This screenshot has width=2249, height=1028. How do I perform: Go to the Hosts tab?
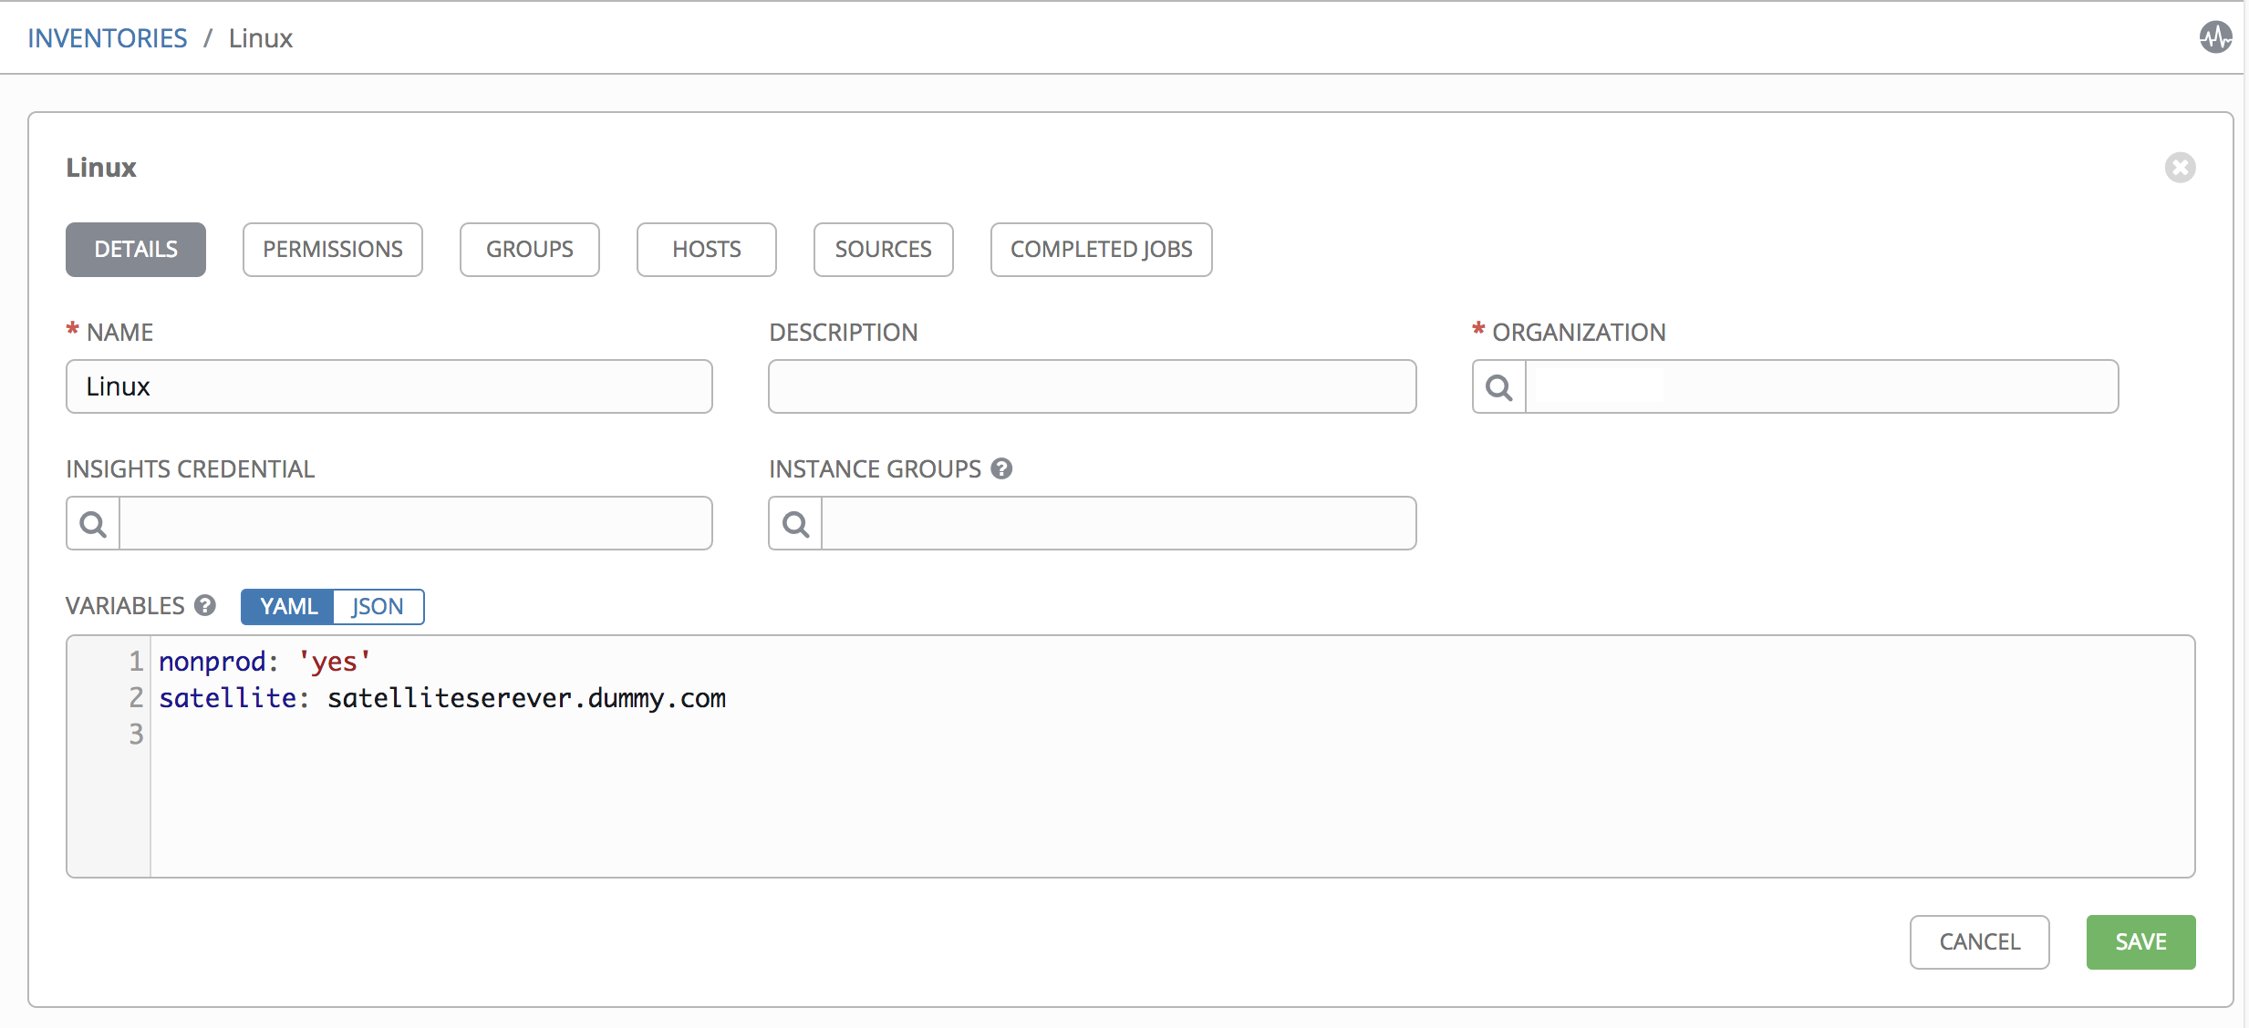(707, 250)
